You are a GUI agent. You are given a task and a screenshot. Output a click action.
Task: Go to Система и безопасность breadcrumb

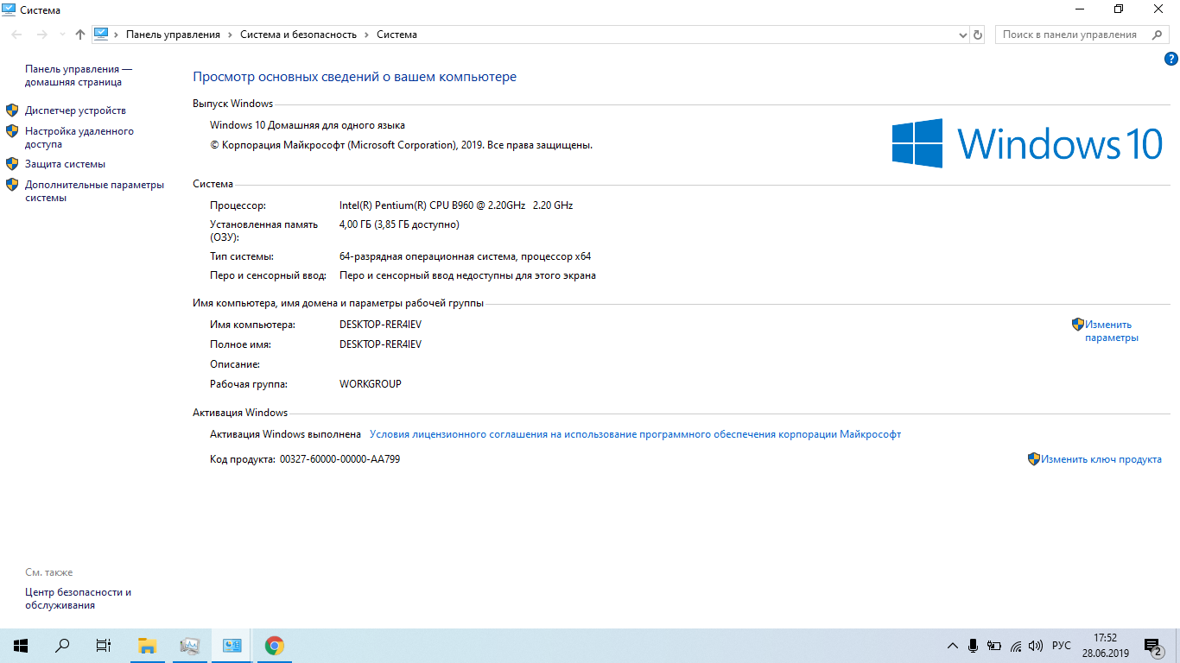[298, 35]
